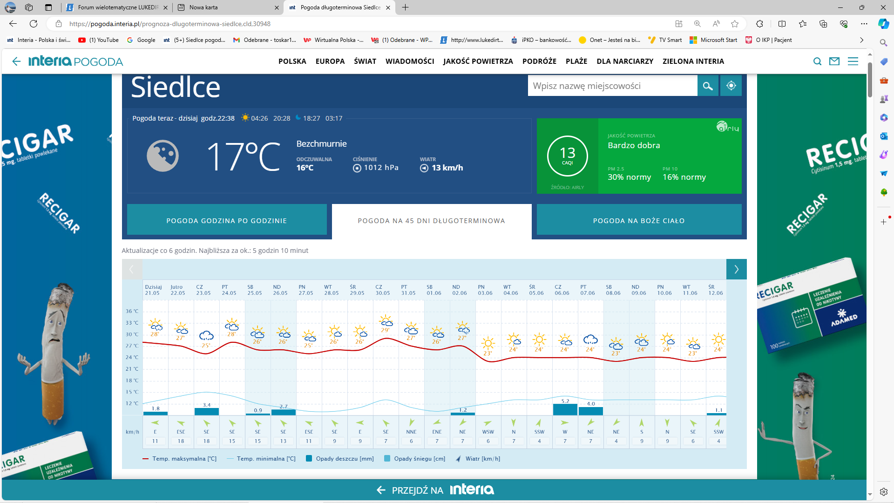The image size is (894, 503).
Task: Click the PRZEJDŹ NA Interia bottom link
Action: coord(435,490)
